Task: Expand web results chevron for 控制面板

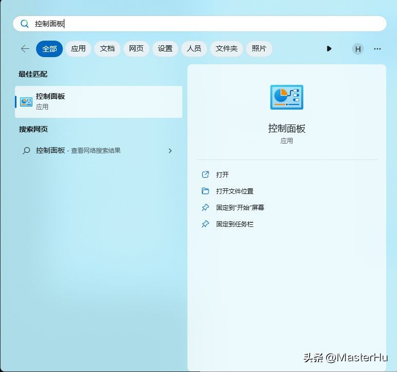Action: [170, 151]
